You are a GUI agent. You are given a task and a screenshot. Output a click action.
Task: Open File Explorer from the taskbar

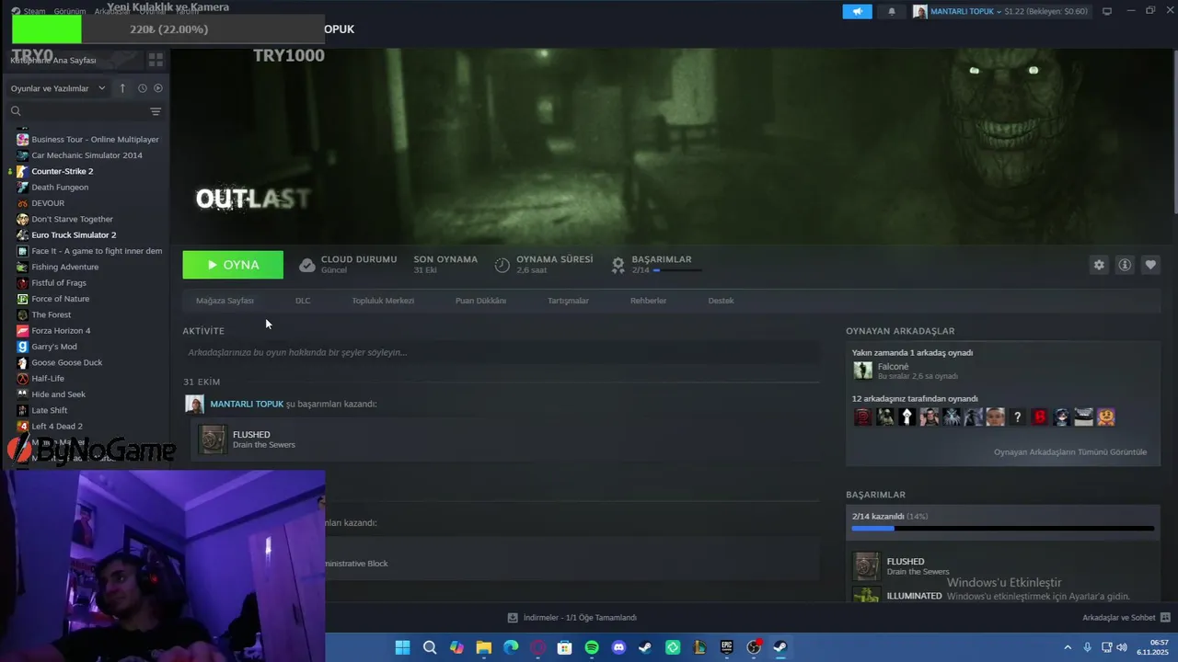pyautogui.click(x=483, y=647)
